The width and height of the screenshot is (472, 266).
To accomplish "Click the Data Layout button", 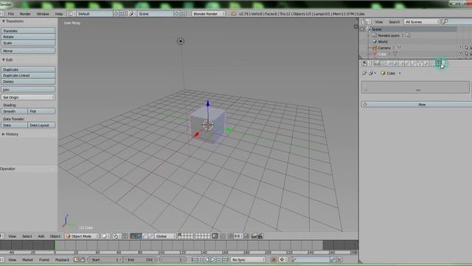I will [x=41, y=125].
